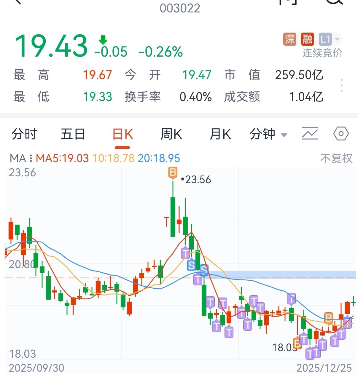This screenshot has height=374, width=358.
Task: Tap the 换手率 value 0.40%
Action: click(196, 97)
